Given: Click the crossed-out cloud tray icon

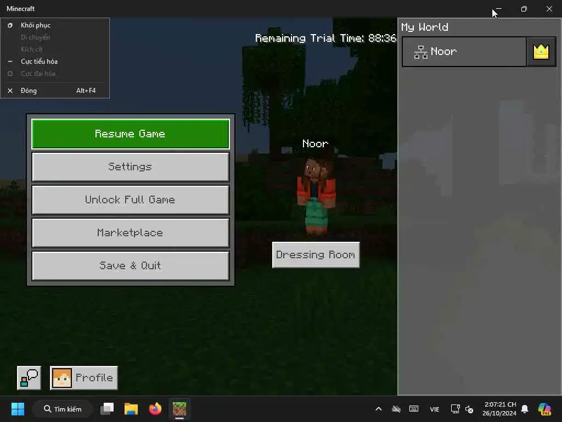Looking at the screenshot, I should tap(396, 409).
